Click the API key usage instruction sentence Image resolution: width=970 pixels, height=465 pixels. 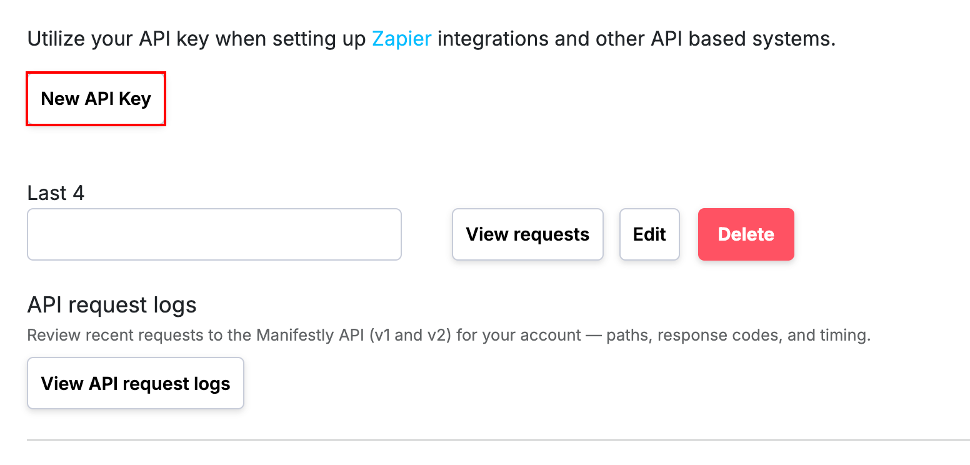(431, 39)
